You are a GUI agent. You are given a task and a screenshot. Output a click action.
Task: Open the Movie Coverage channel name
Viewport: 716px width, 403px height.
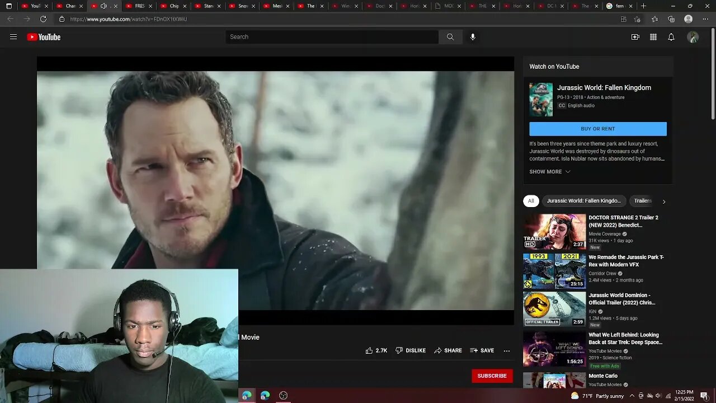tap(605, 234)
